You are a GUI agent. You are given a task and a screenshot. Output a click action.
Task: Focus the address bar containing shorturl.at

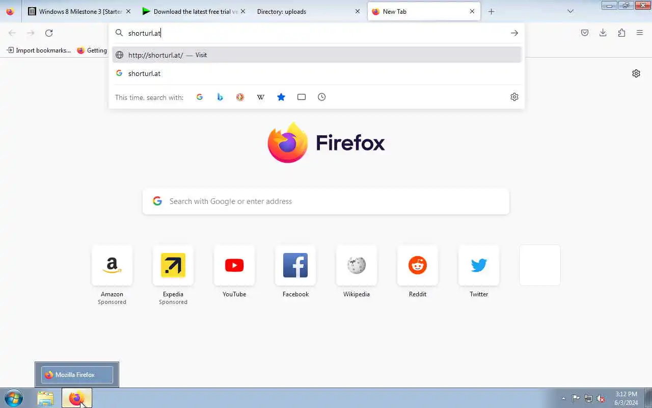(316, 33)
